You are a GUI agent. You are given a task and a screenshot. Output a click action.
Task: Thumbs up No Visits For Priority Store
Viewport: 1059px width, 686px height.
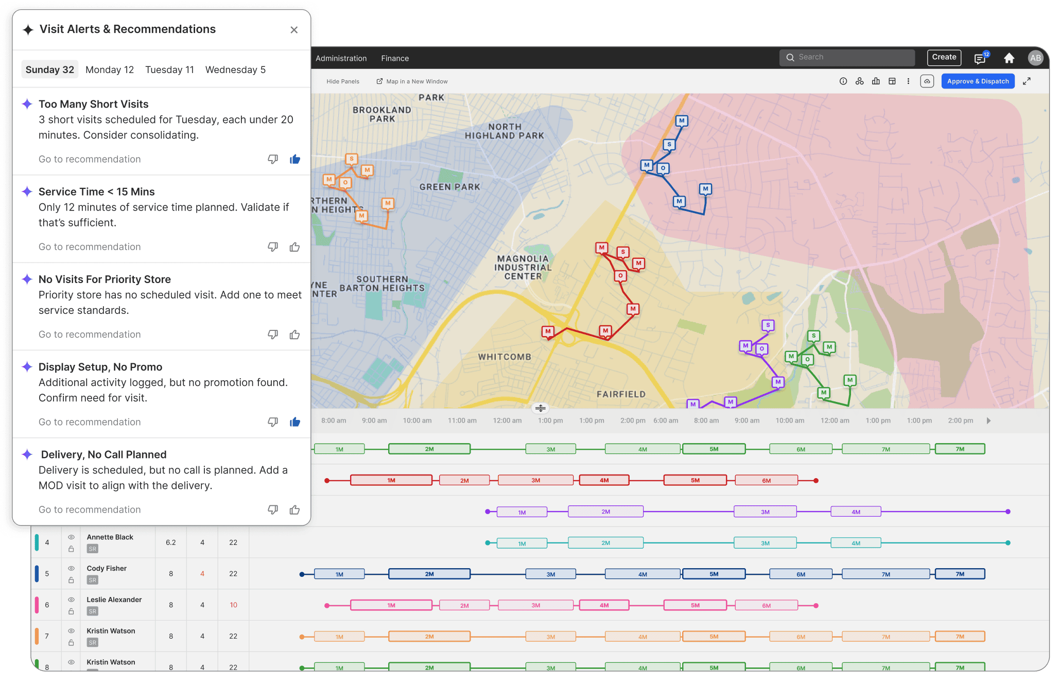point(295,335)
